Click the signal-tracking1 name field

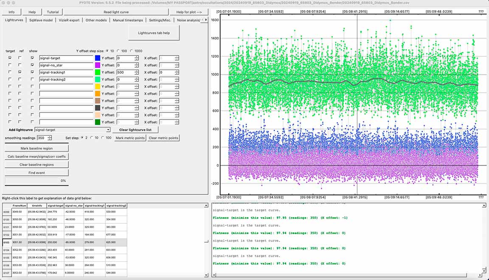(x=66, y=72)
